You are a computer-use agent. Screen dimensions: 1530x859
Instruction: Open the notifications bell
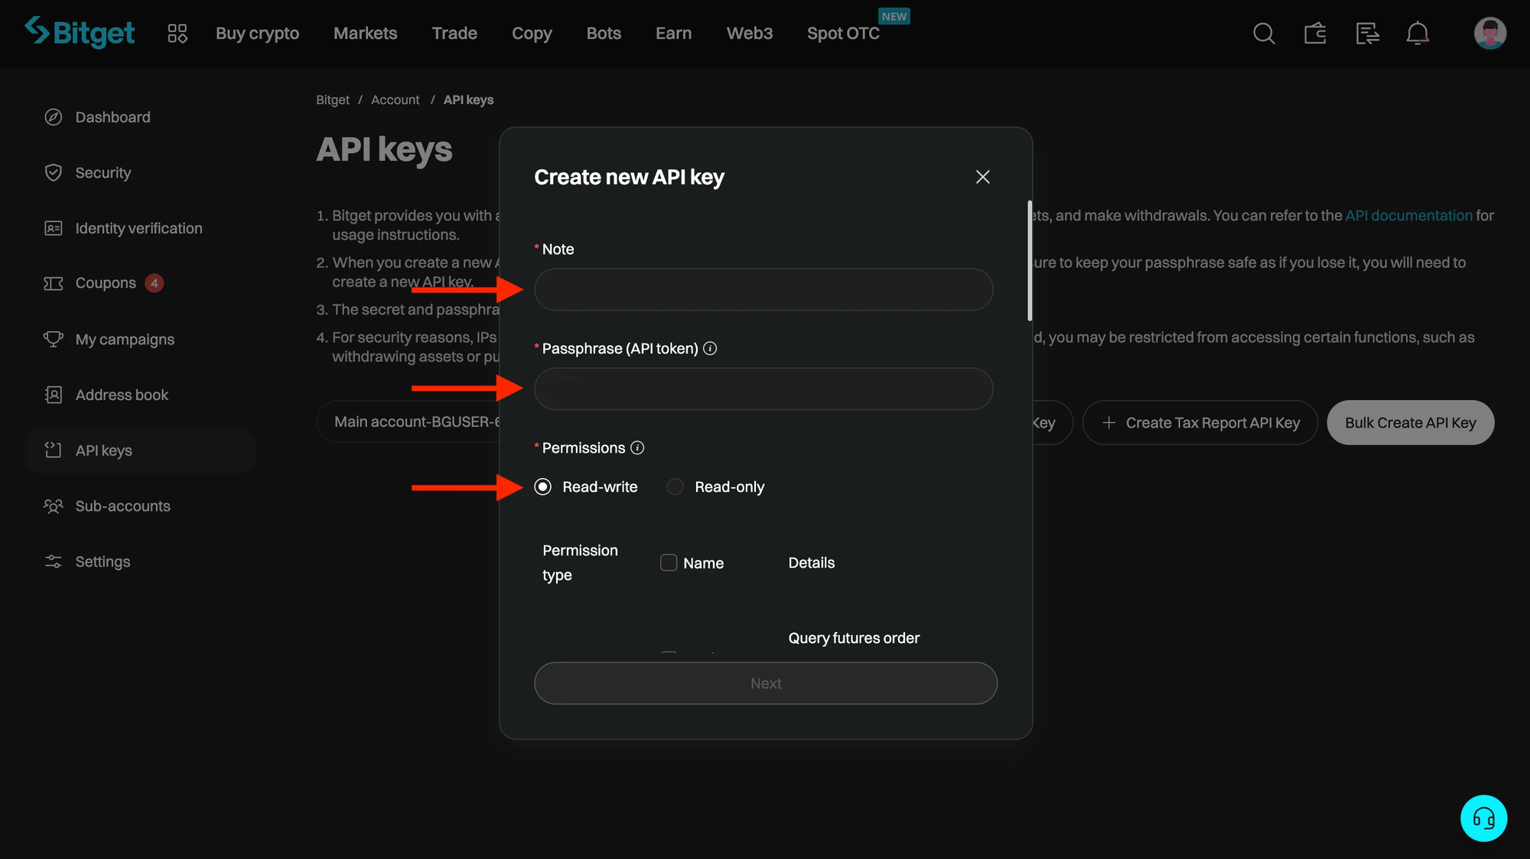[1418, 33]
